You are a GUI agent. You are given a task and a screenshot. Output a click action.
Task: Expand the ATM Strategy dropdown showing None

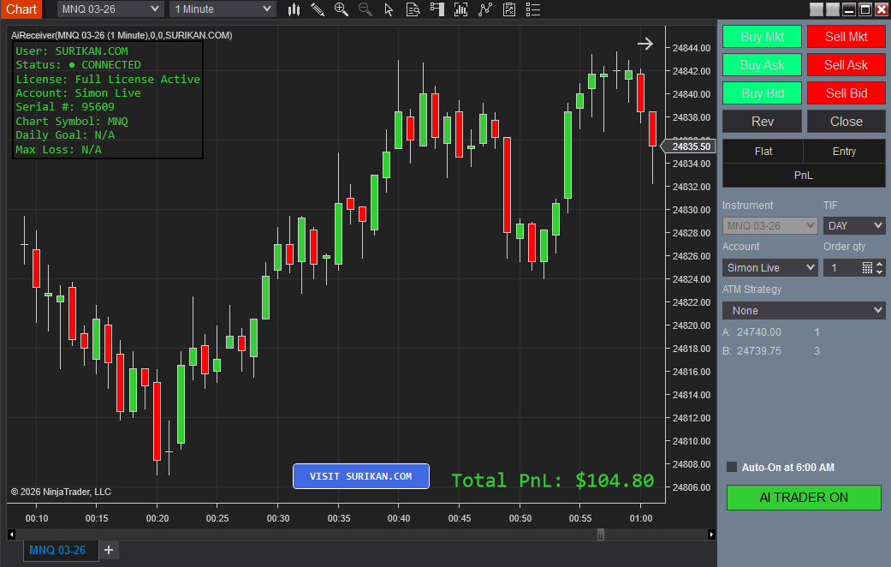[803, 309]
